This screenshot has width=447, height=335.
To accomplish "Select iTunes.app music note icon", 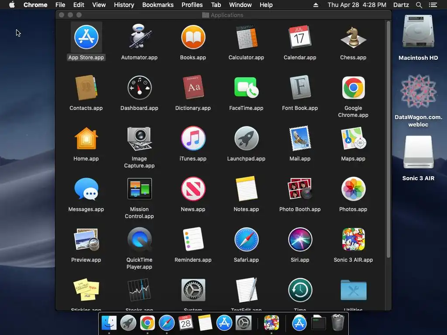I will point(193,138).
